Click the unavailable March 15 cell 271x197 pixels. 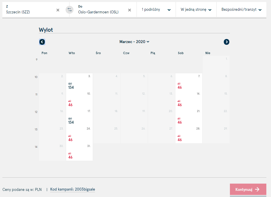(x=216, y=100)
